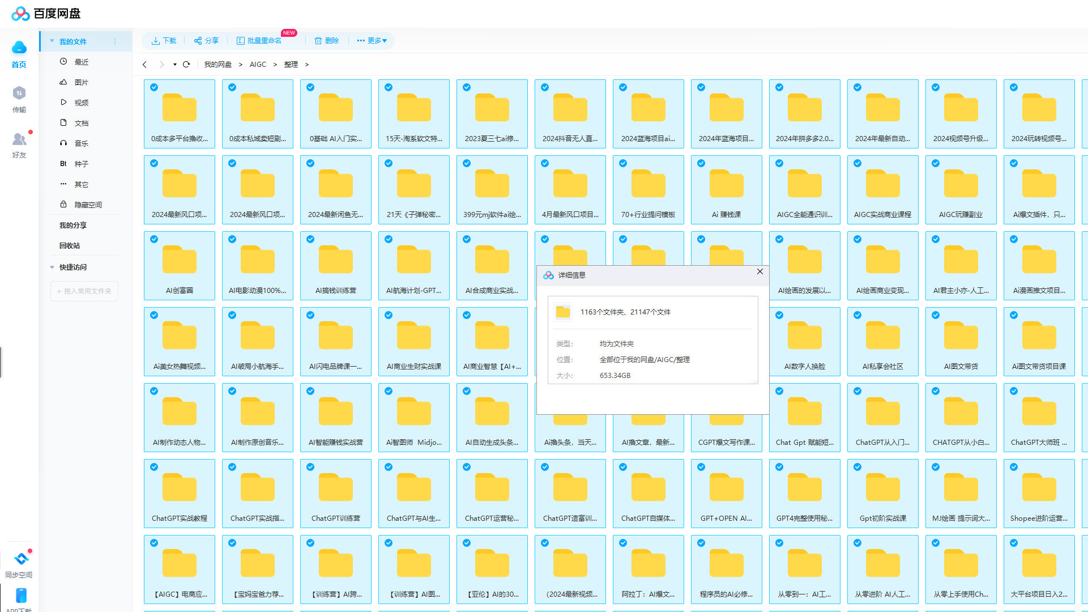Open the 更多 dropdown menu

(372, 41)
